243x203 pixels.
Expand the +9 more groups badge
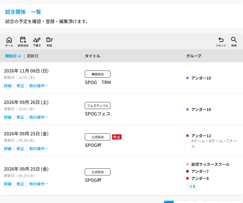192,186
